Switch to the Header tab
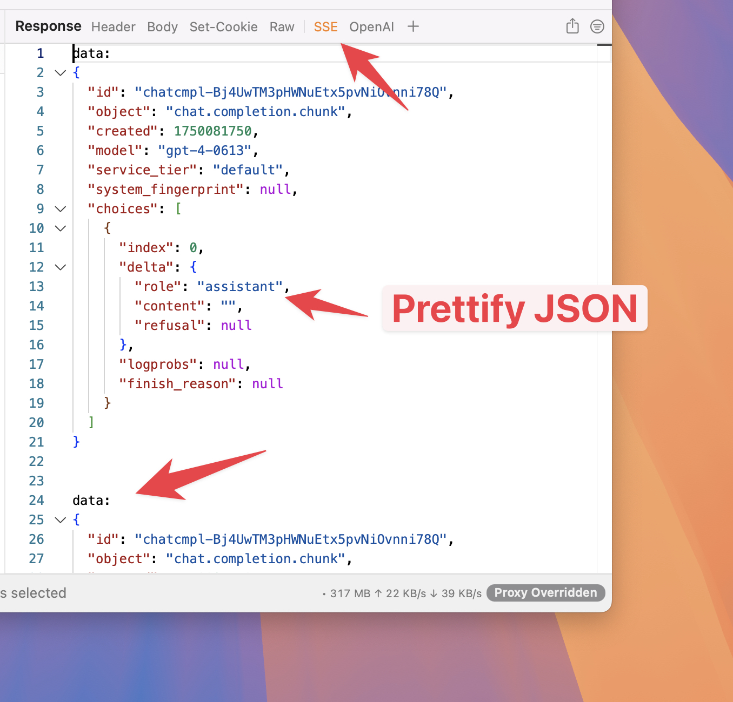The image size is (733, 702). tap(114, 27)
